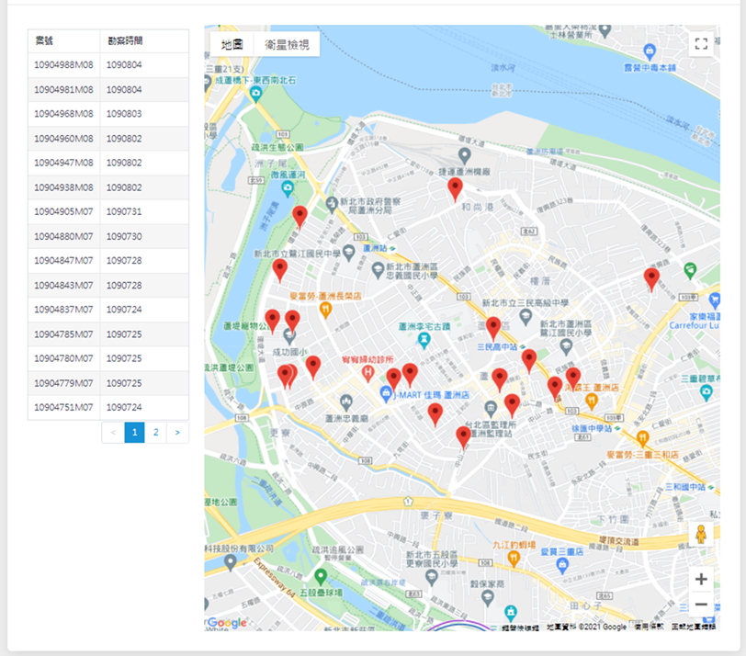Image resolution: width=746 pixels, height=656 pixels.
Task: Select case row 10904981M08
Action: 108,89
